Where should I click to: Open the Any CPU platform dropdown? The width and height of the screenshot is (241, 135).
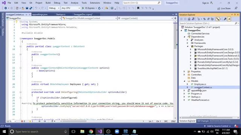[x=70, y=8]
